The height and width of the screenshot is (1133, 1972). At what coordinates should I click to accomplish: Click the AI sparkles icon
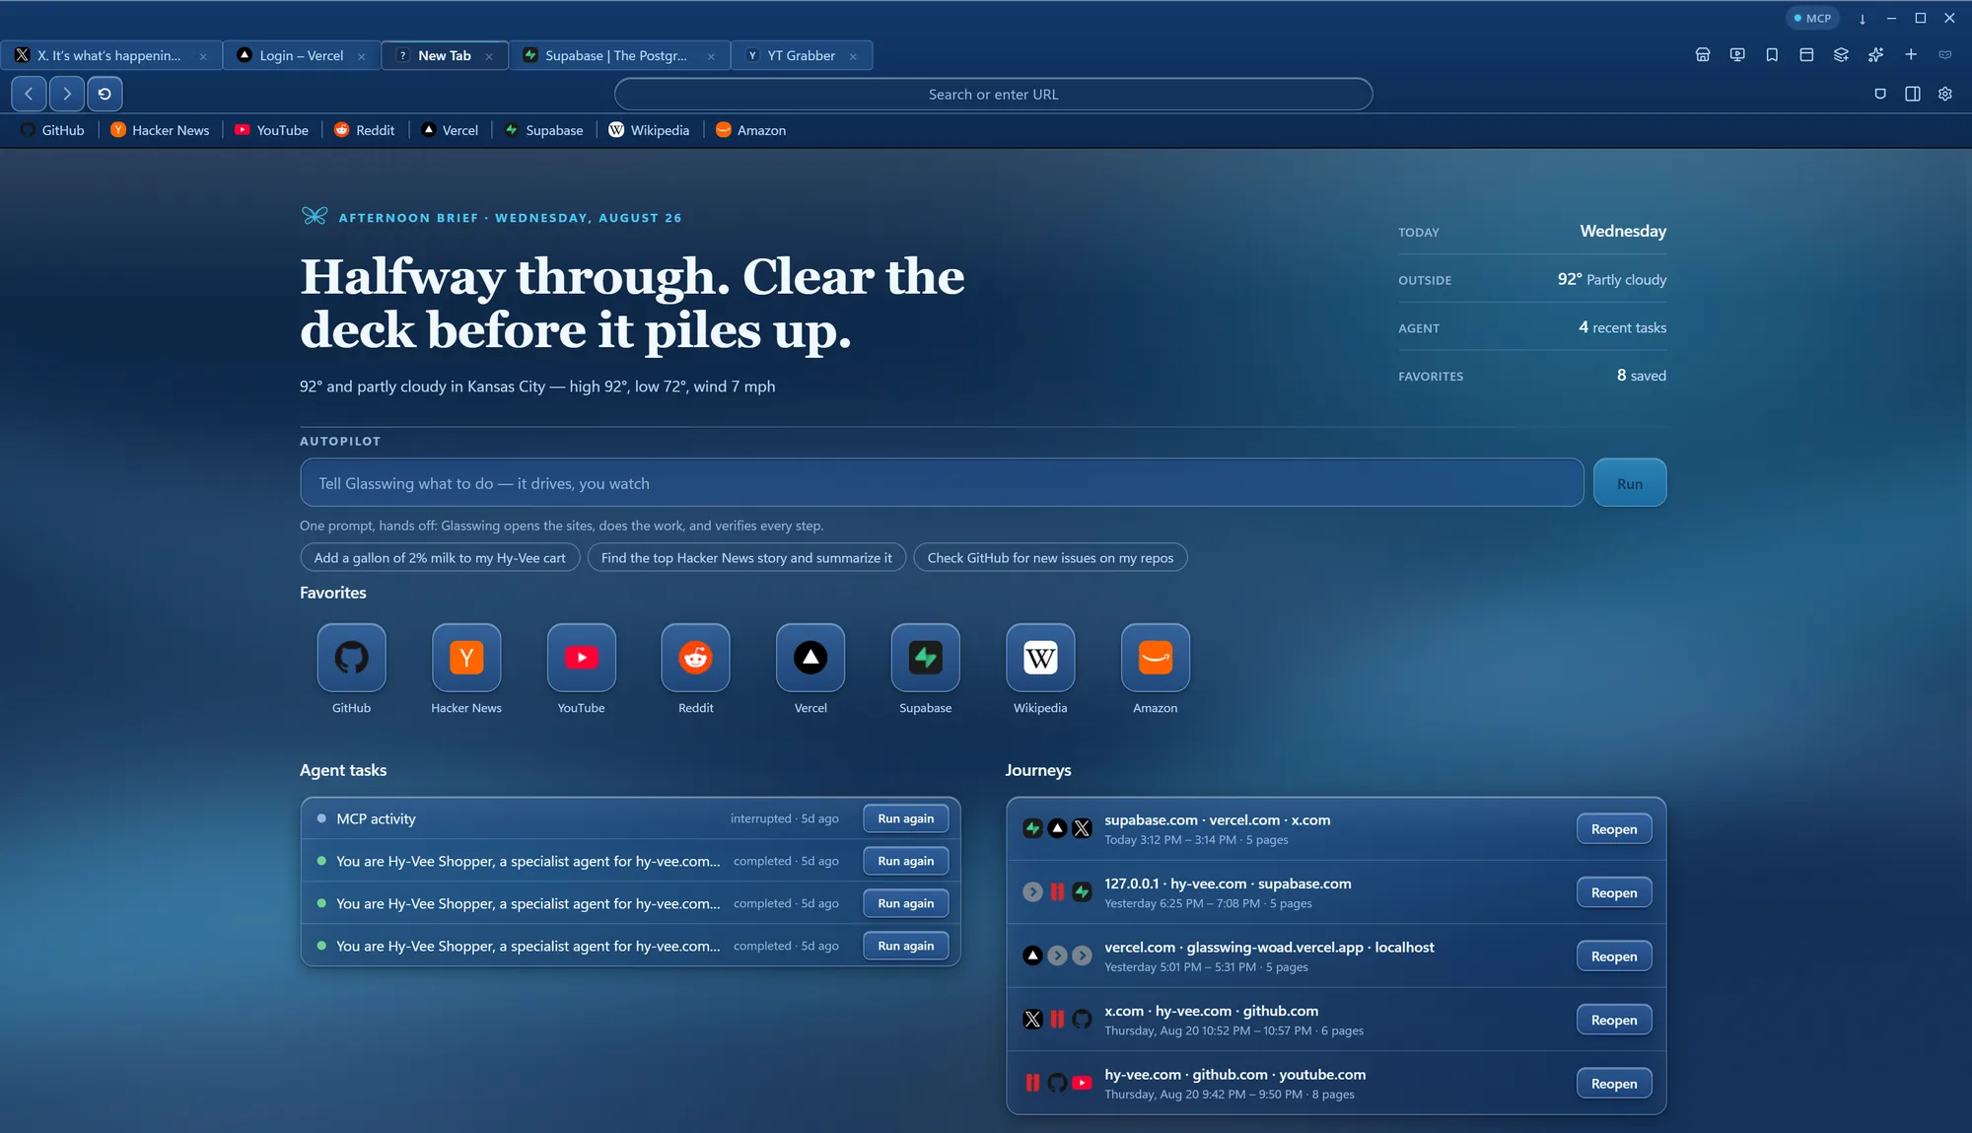click(1875, 55)
